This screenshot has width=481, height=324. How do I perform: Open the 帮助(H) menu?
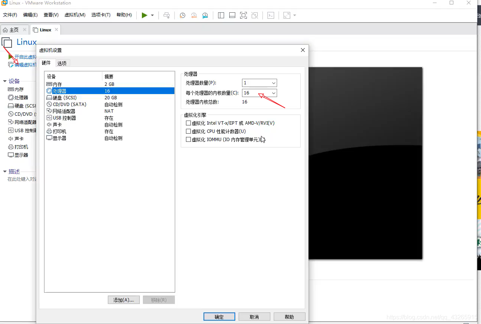pyautogui.click(x=124, y=15)
